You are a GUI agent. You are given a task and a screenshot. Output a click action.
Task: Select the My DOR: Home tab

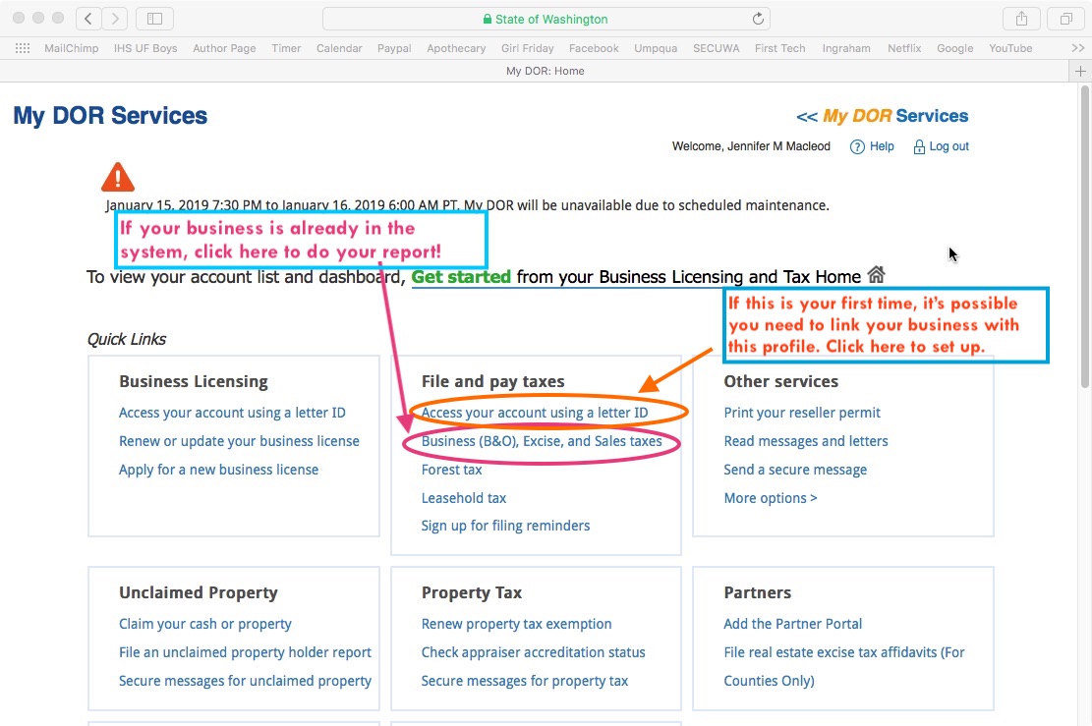[x=546, y=71]
